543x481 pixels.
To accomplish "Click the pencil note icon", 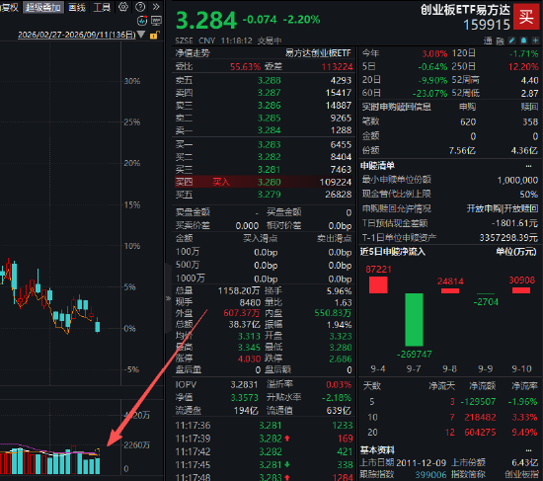I will tap(511, 40).
